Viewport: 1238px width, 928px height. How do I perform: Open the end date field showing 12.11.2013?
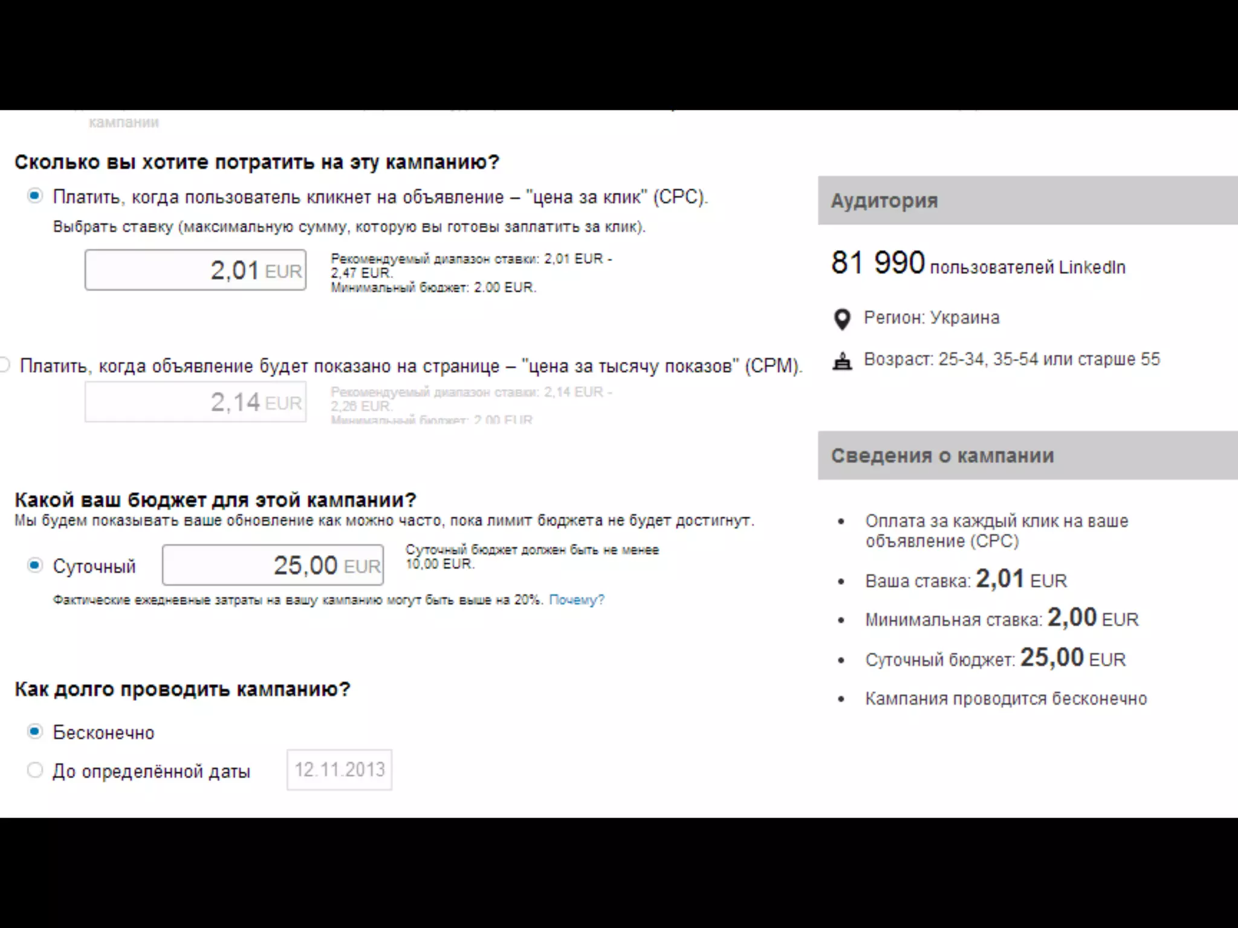click(339, 770)
